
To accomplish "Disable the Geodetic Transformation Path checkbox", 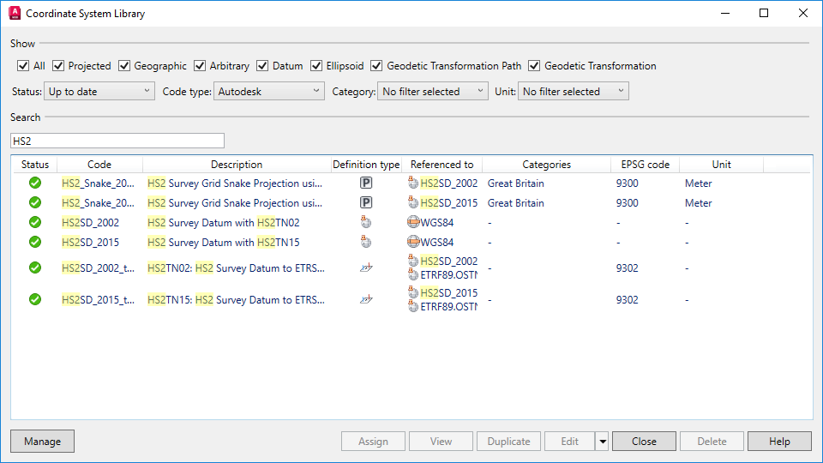I will tap(377, 66).
